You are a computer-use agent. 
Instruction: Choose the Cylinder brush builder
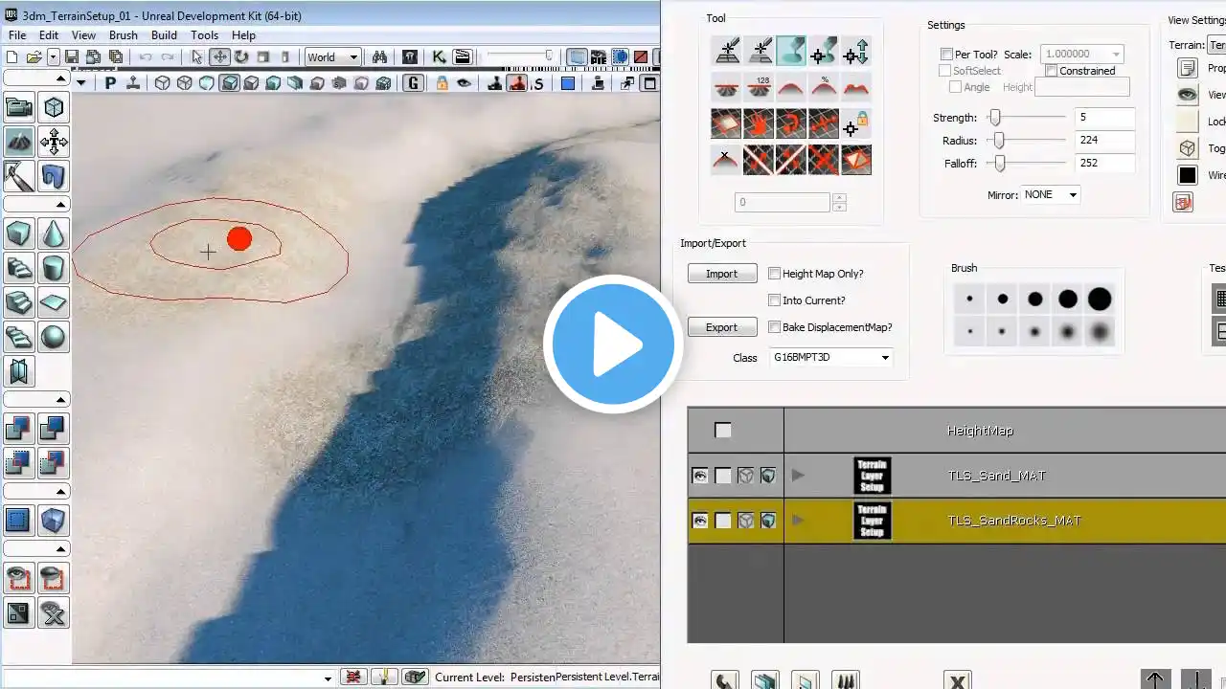(x=54, y=267)
